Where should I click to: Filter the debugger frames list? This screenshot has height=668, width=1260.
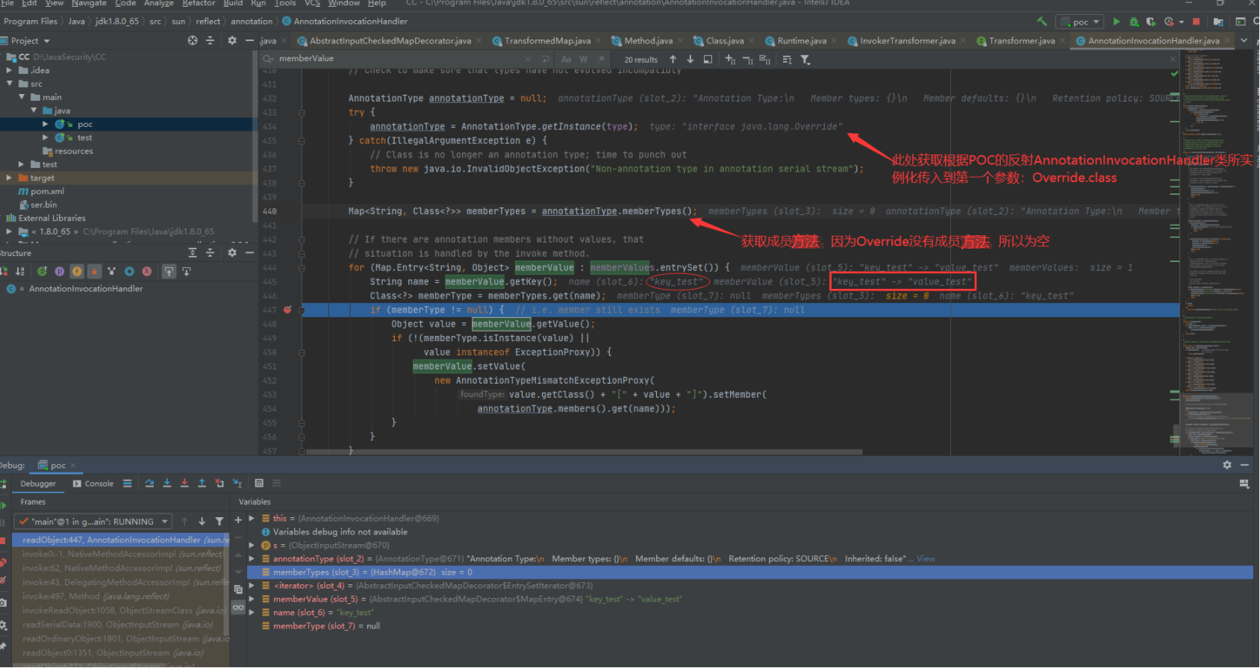coord(219,522)
